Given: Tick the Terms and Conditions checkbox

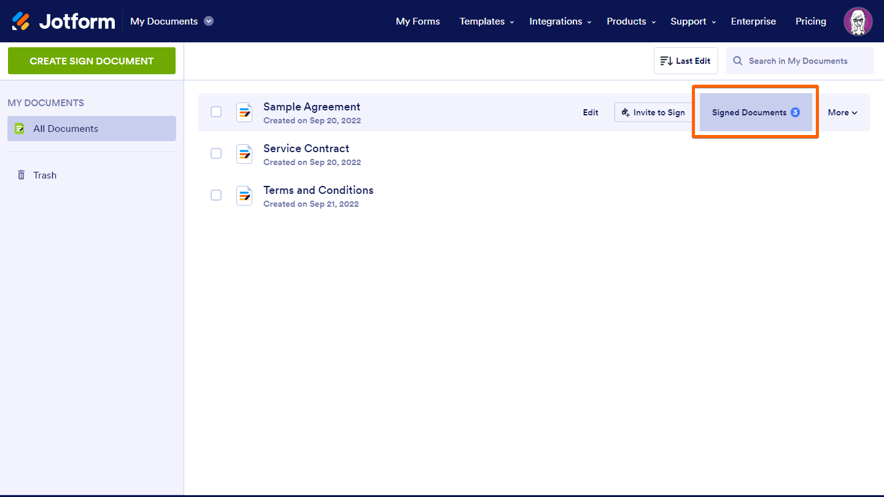Looking at the screenshot, I should tap(216, 195).
